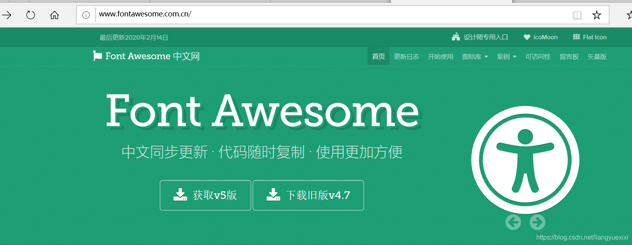Bookmark page with star icon

(597, 15)
